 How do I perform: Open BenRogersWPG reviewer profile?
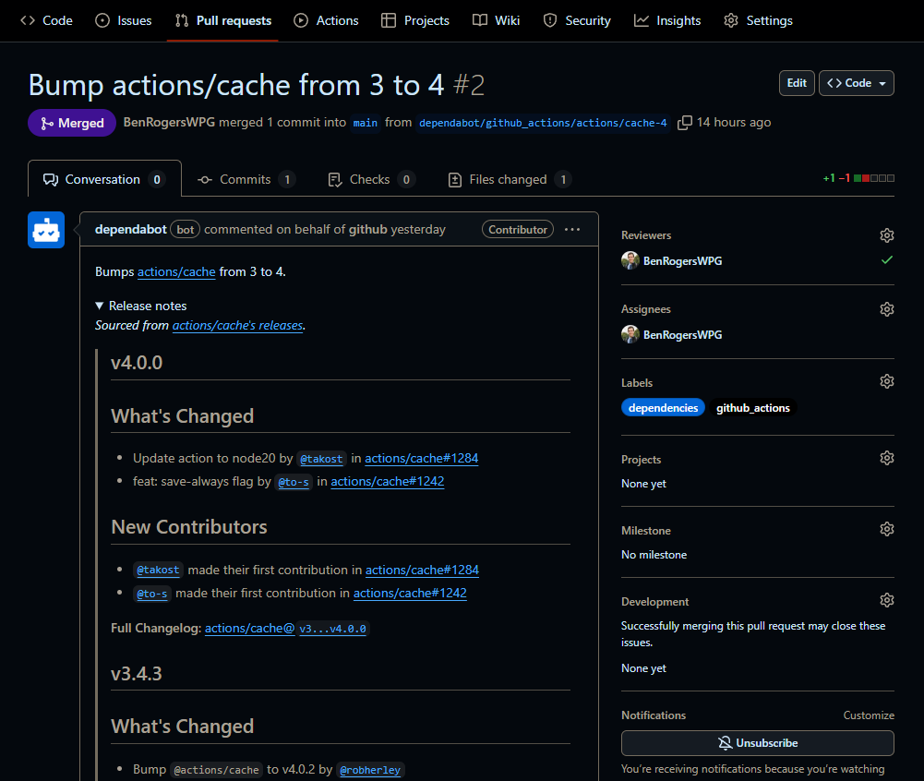coord(682,260)
